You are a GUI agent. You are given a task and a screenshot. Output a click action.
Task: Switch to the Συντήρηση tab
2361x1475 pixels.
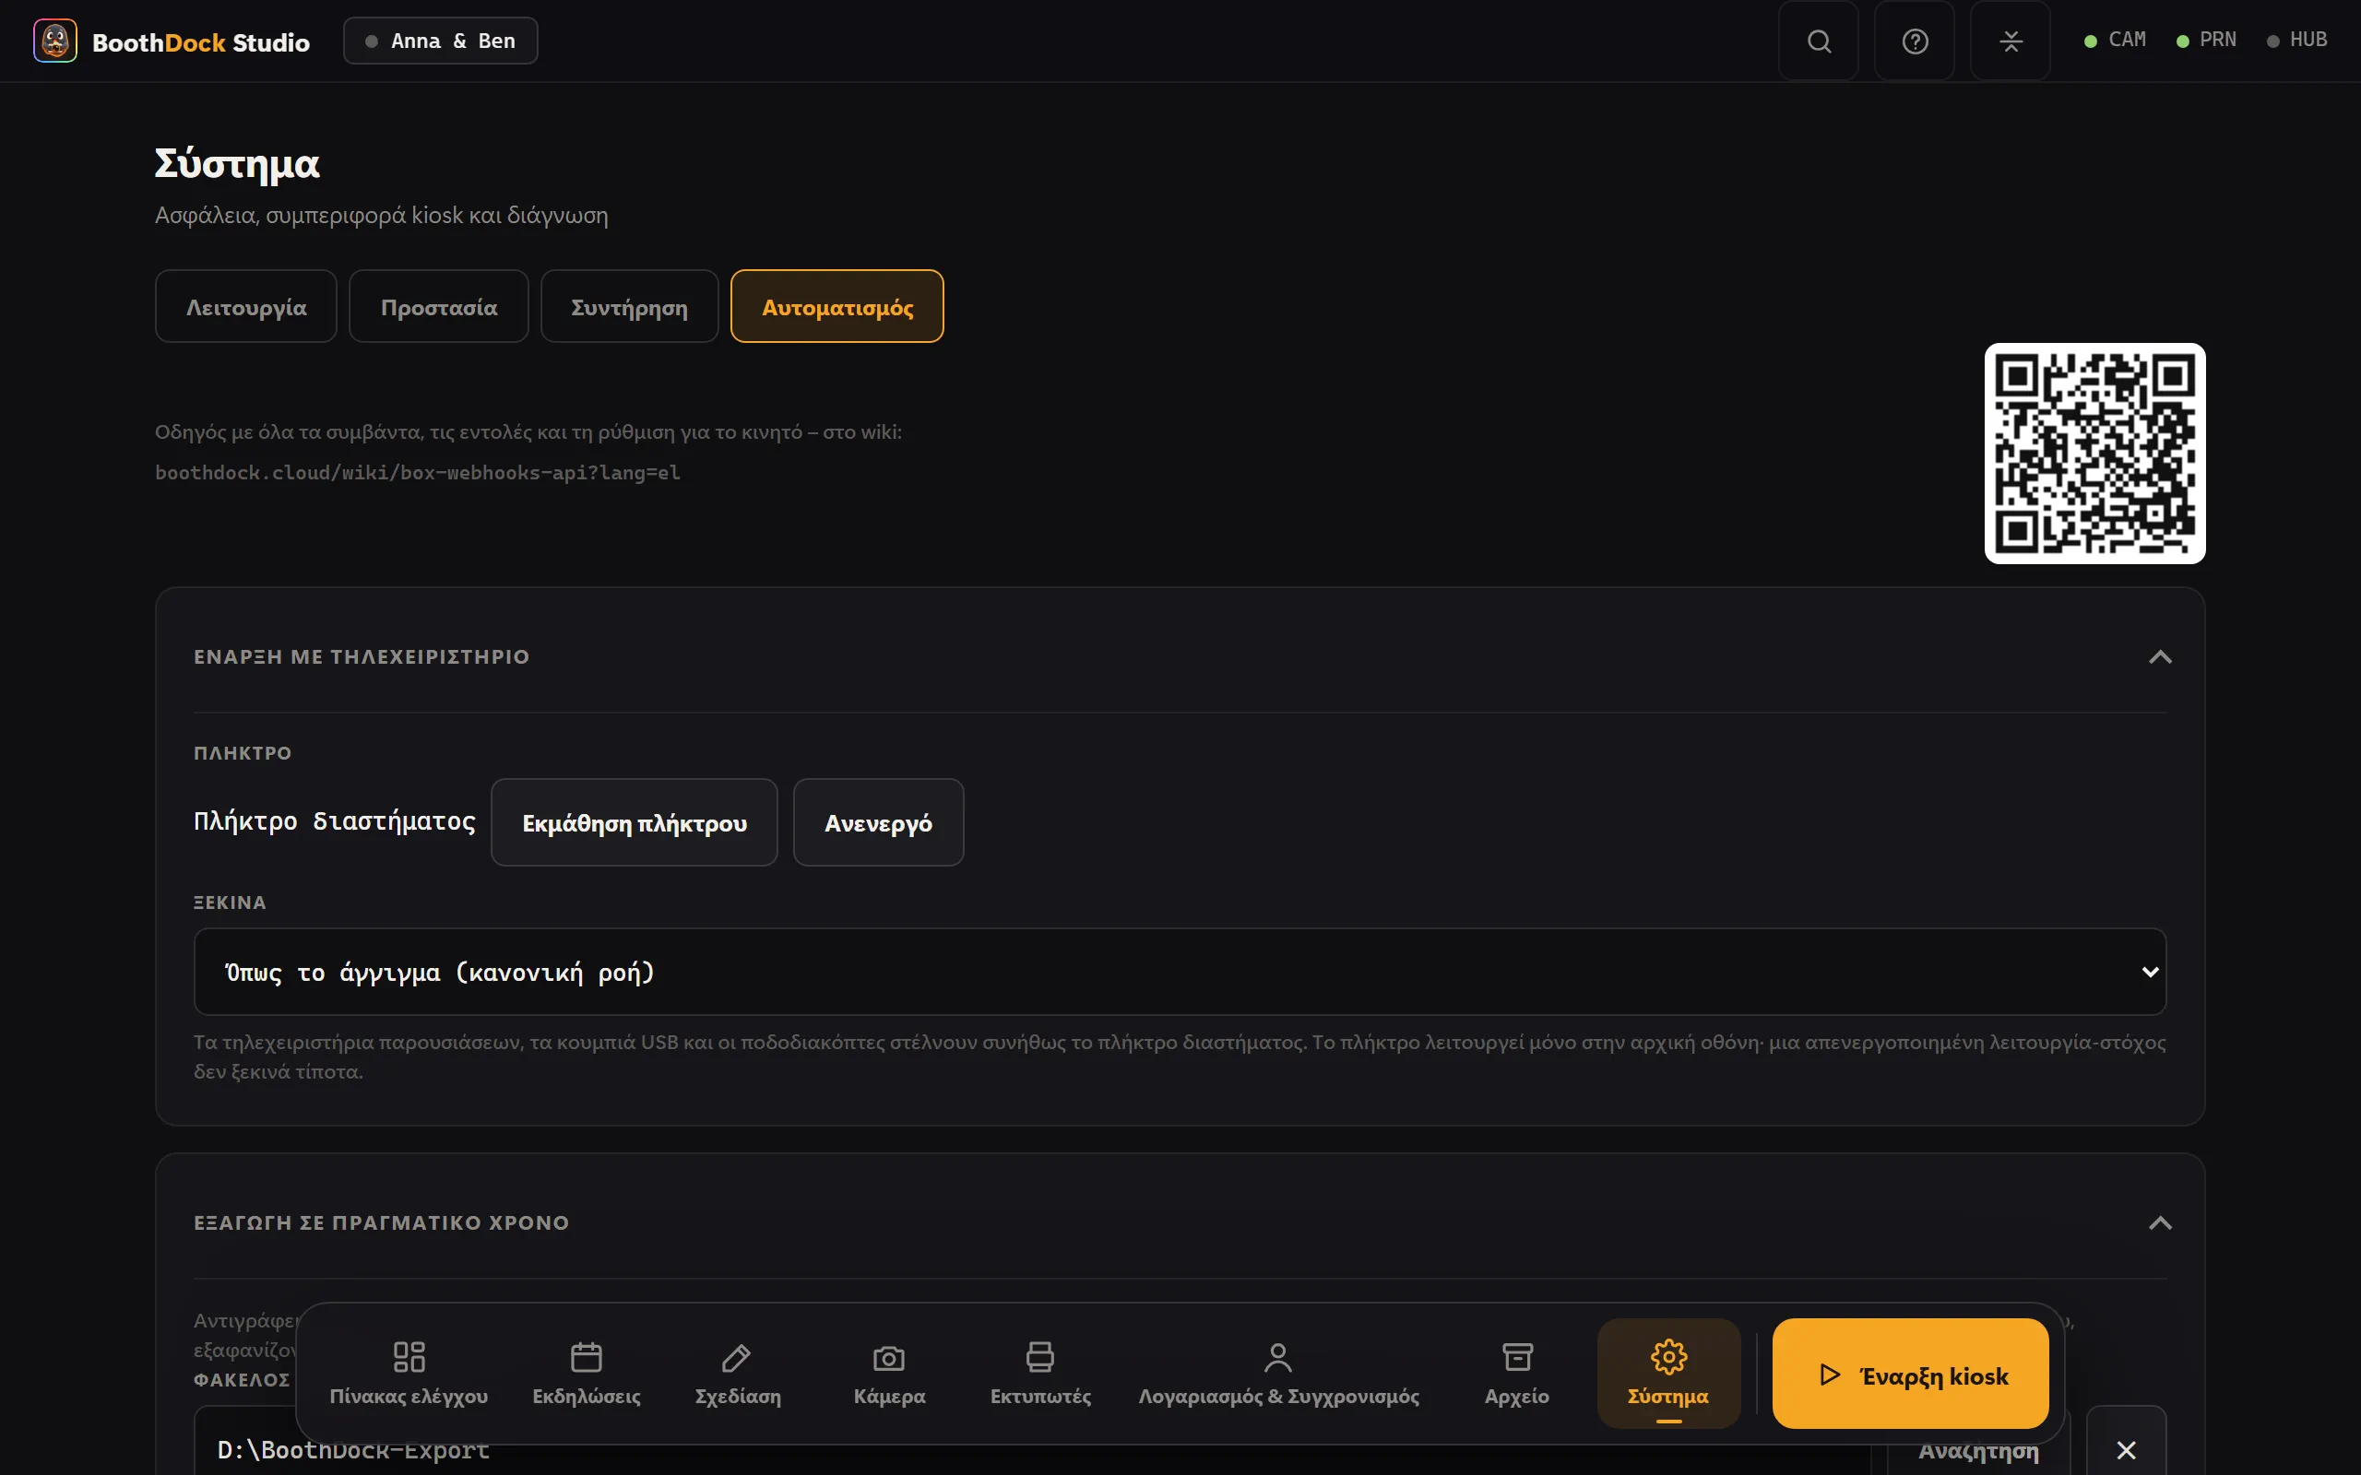629,306
